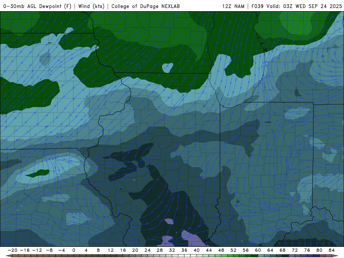
Task: Click the 24 value on the color scale
Action: 147,250
